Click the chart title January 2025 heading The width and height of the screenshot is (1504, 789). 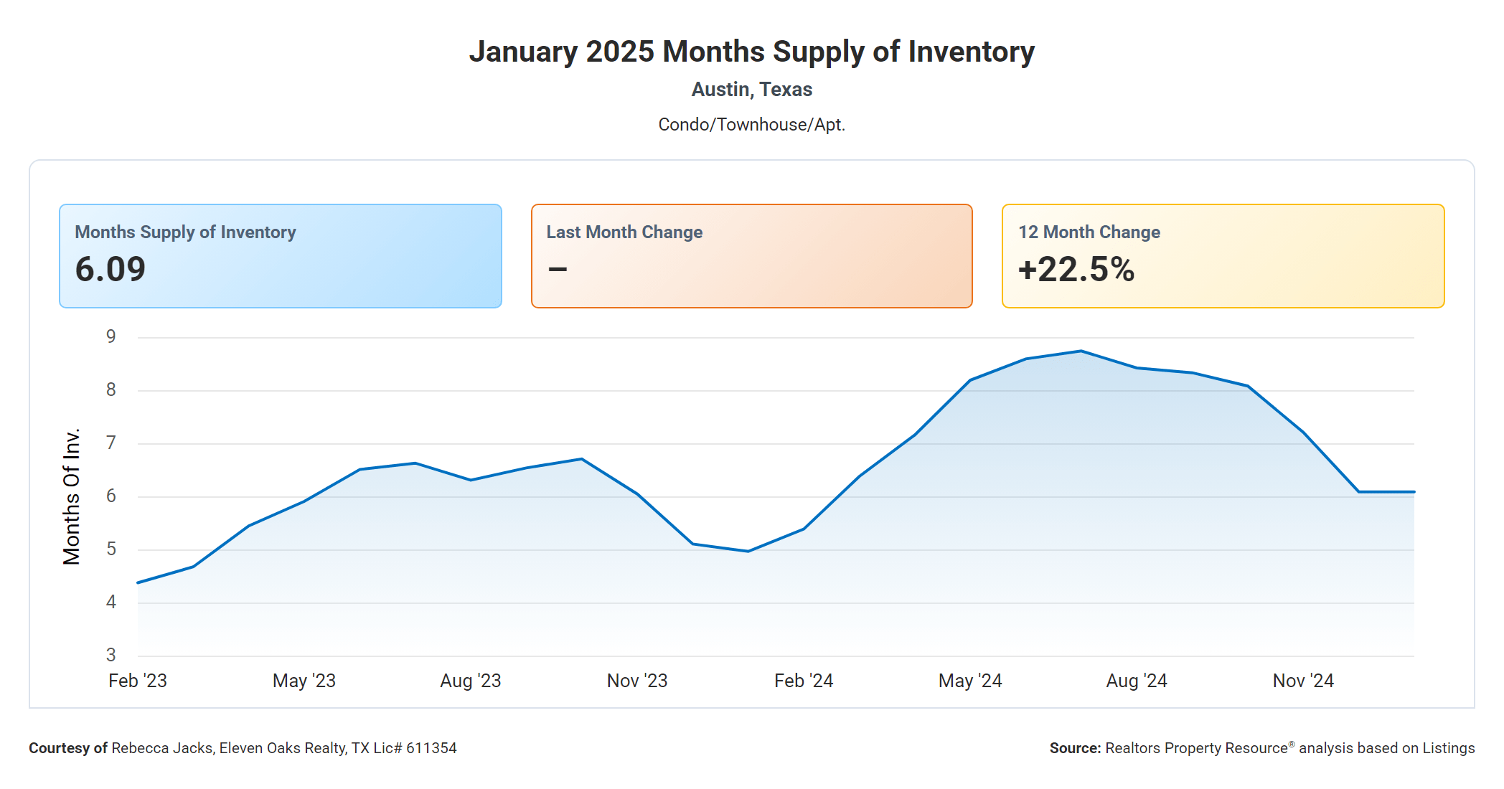pos(751,52)
